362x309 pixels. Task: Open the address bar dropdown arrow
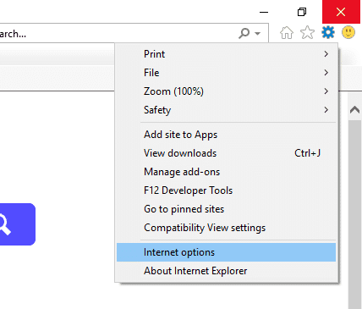coord(257,34)
